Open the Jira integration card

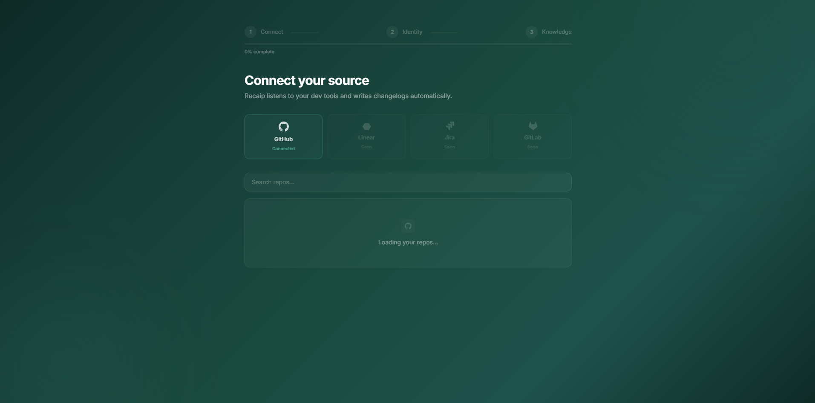[x=450, y=136]
